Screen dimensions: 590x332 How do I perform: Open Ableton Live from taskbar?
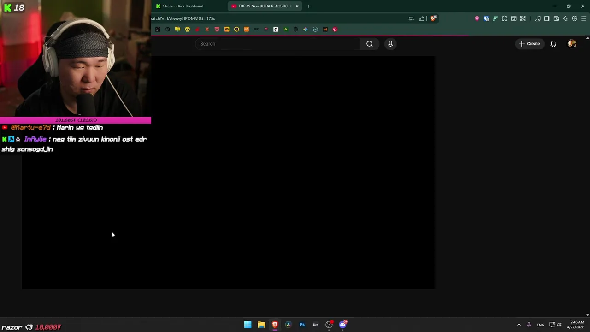[x=315, y=325]
